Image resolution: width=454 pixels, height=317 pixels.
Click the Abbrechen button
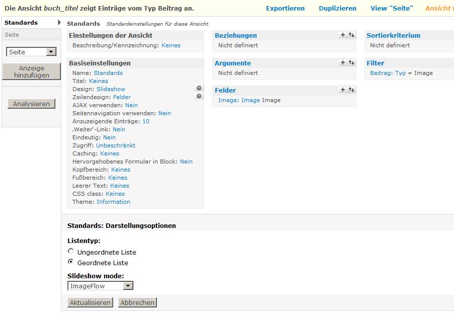coord(138,302)
